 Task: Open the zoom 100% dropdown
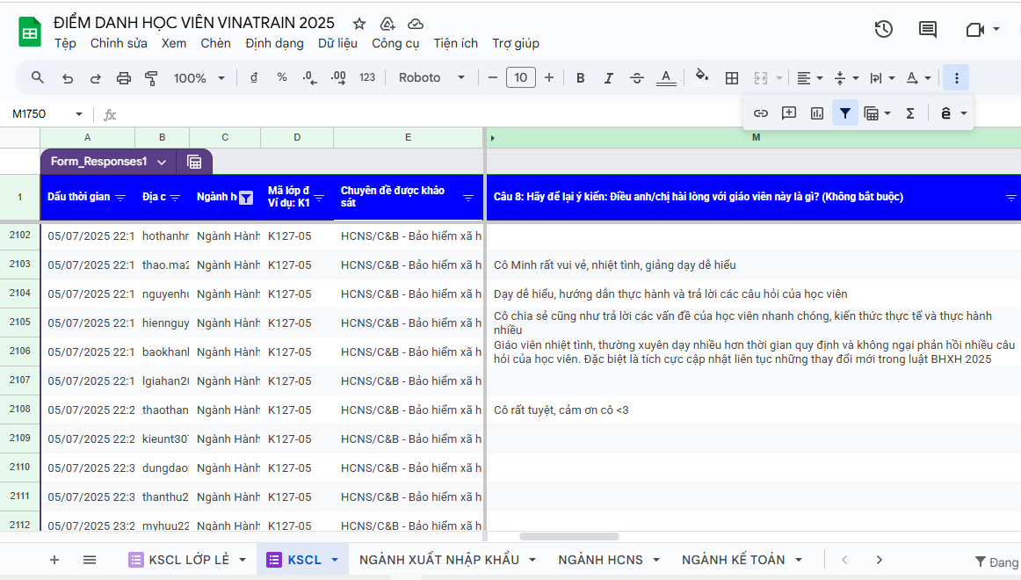199,78
